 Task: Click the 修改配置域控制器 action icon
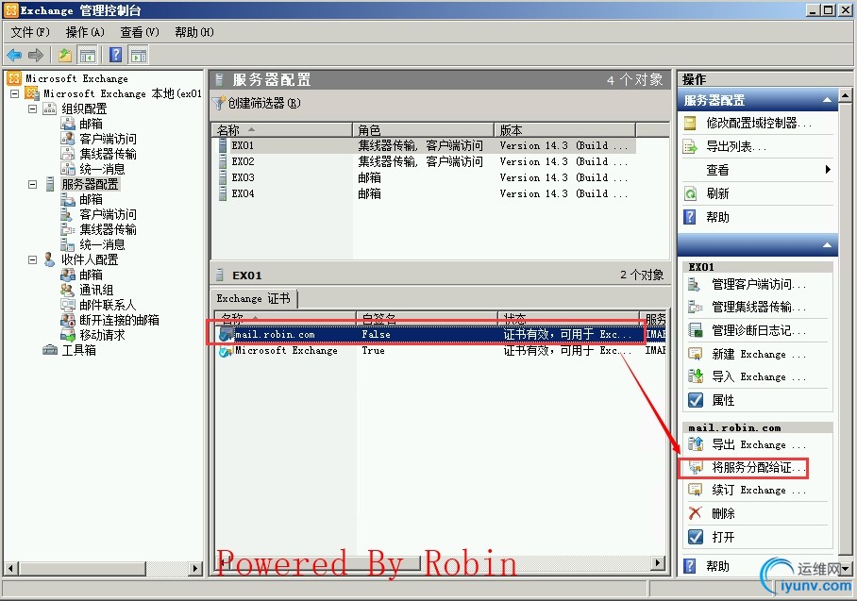click(690, 123)
